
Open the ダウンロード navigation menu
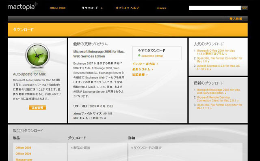(x=92, y=8)
